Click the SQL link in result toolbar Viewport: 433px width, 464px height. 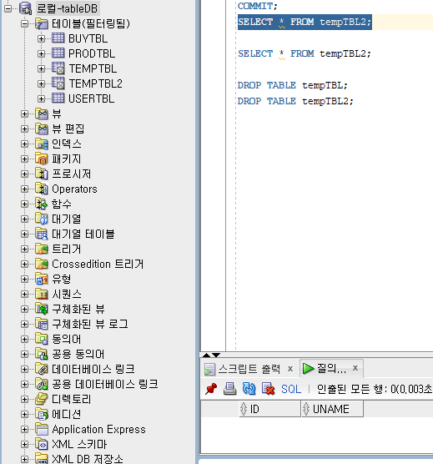(x=291, y=389)
